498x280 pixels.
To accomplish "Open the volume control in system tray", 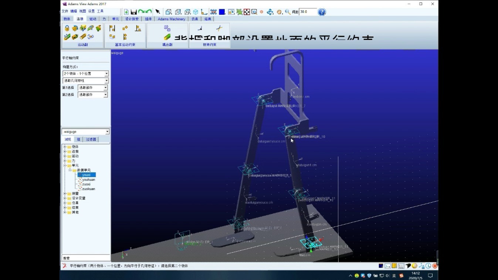I will point(387,276).
